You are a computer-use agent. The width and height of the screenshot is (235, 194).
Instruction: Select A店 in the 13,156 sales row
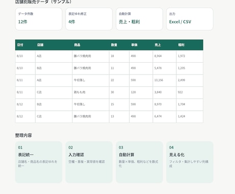[x=54, y=81]
